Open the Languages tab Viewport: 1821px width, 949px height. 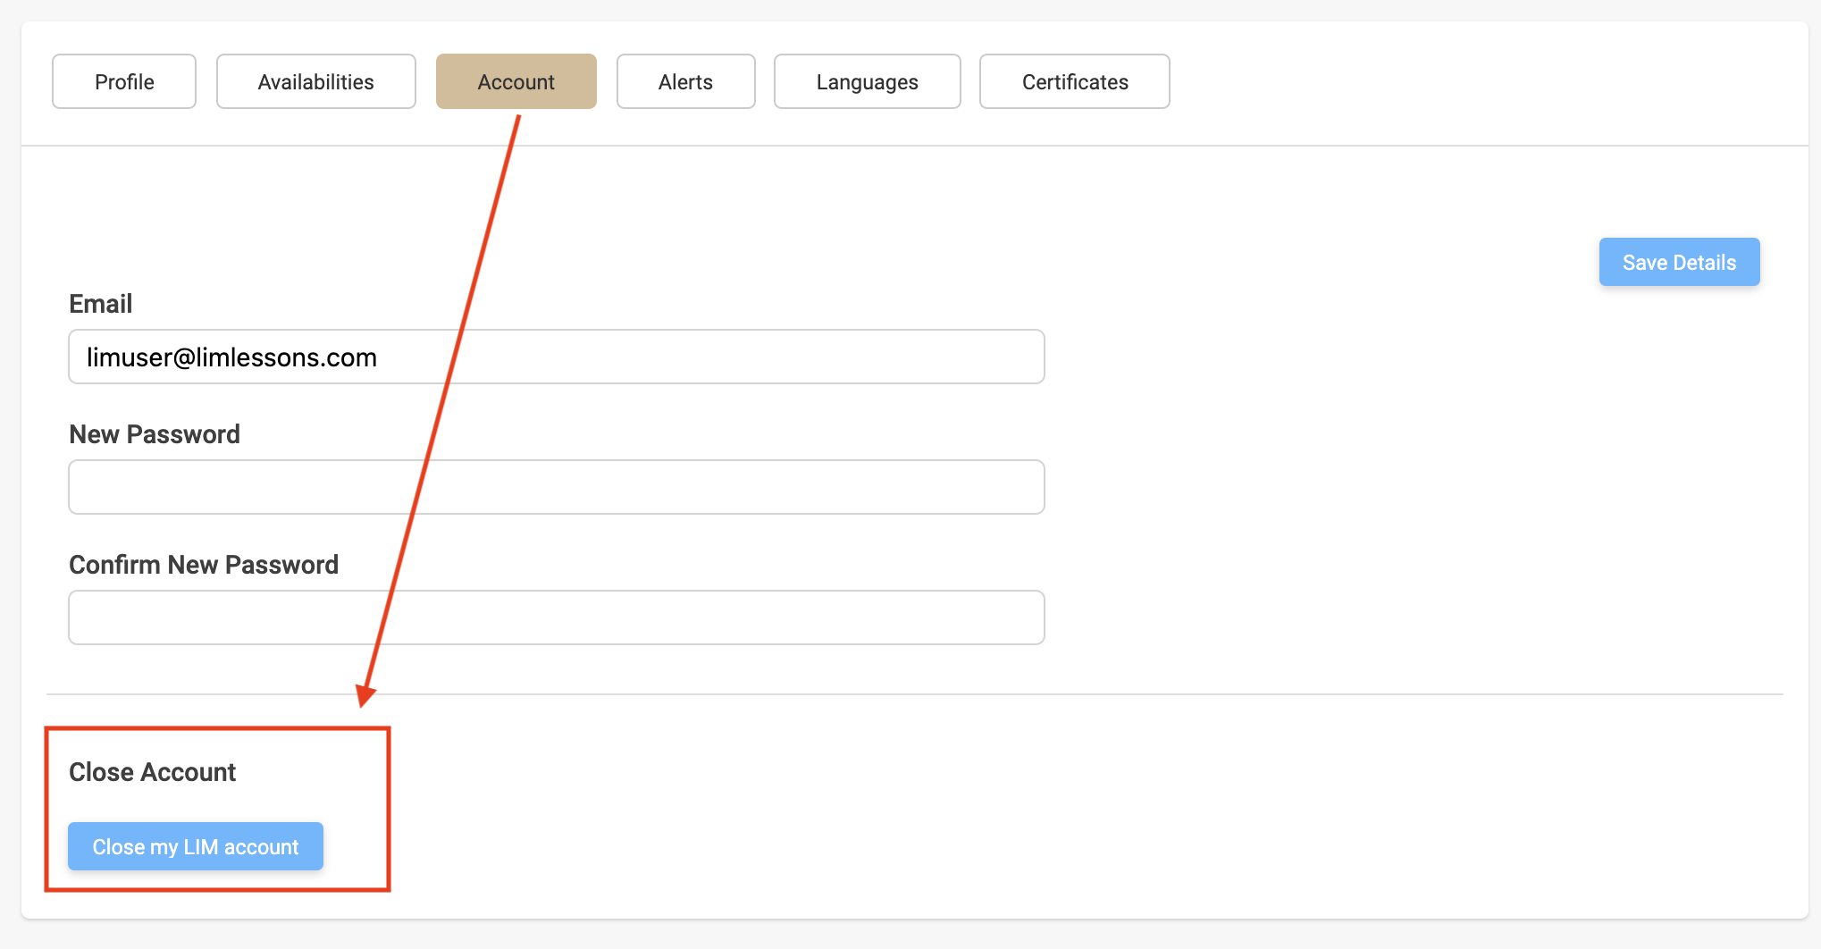(x=867, y=81)
